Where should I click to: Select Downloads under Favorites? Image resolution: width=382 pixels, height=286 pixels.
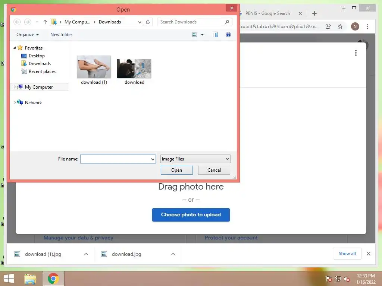(40, 63)
